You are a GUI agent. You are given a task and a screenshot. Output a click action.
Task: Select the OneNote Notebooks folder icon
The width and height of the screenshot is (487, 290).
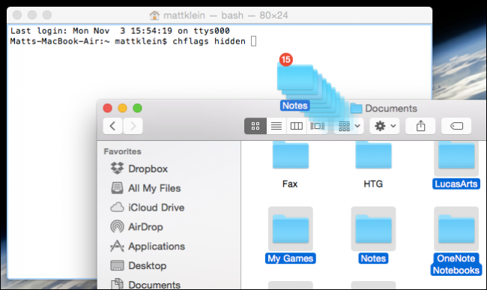pyautogui.click(x=456, y=229)
